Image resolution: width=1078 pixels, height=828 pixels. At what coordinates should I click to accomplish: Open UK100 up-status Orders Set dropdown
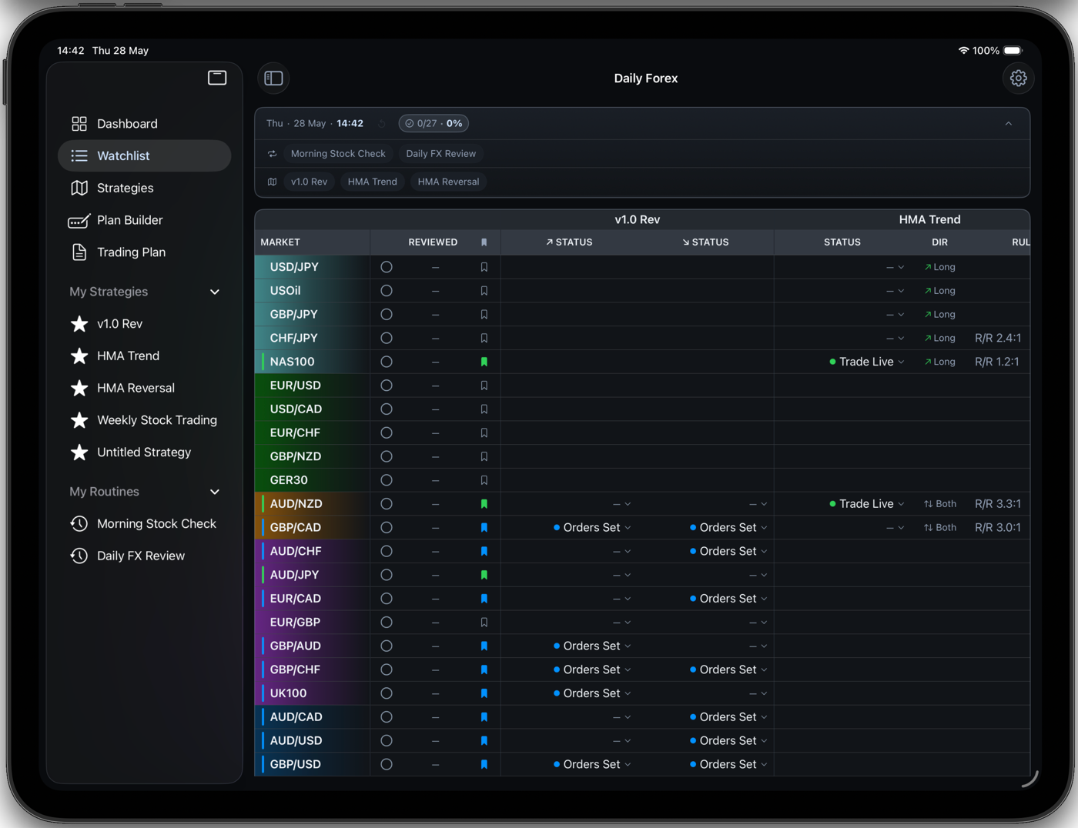click(x=592, y=693)
